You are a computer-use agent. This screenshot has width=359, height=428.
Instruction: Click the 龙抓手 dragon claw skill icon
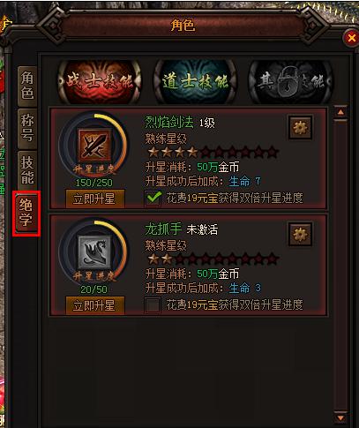(x=94, y=252)
